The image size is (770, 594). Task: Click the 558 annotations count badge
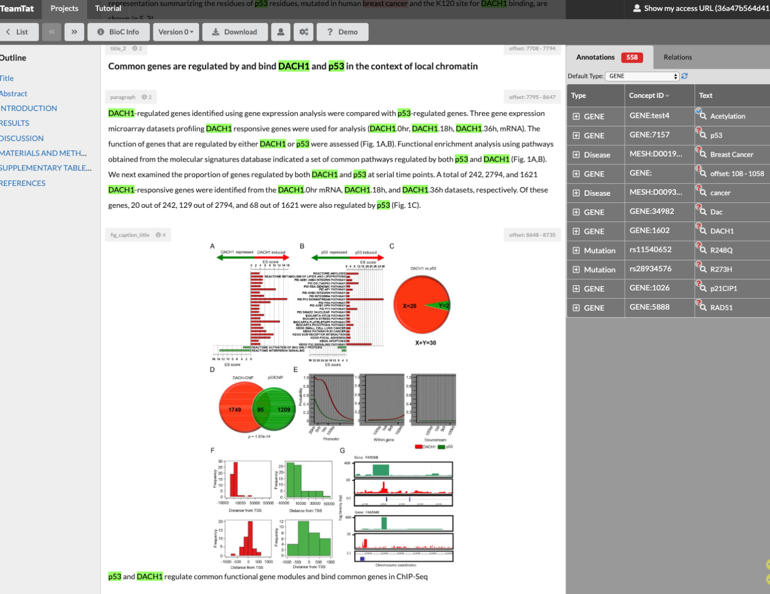pyautogui.click(x=632, y=57)
